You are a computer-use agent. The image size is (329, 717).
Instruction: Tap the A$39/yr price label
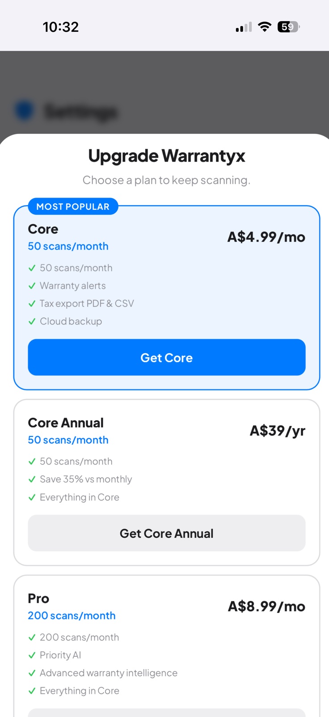(277, 431)
